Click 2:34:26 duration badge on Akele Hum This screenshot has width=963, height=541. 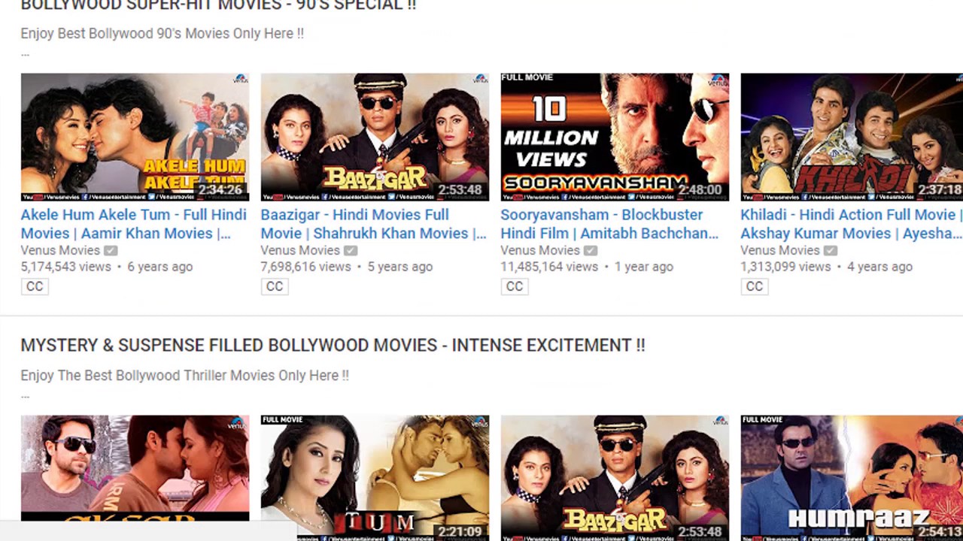220,190
